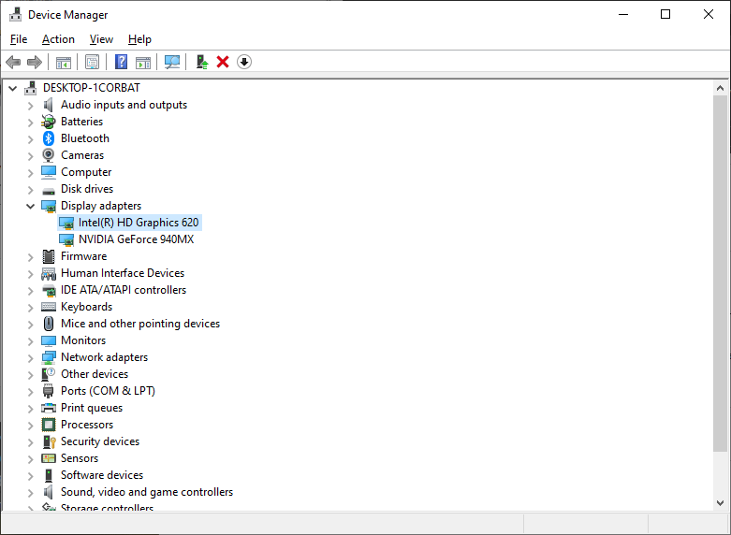Select NVIDIA GeForce 940MX text
Image resolution: width=731 pixels, height=535 pixels.
(136, 239)
